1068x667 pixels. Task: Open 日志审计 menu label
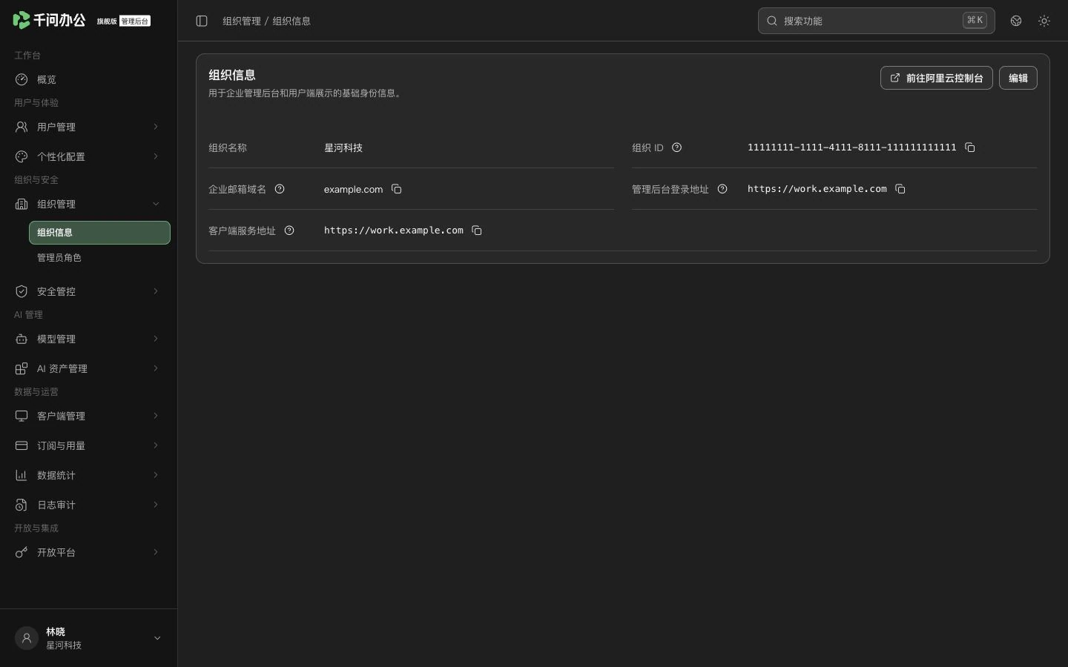point(56,505)
